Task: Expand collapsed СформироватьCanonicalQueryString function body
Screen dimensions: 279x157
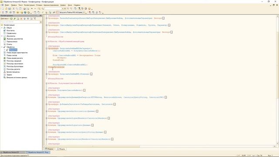Action: 105,132
